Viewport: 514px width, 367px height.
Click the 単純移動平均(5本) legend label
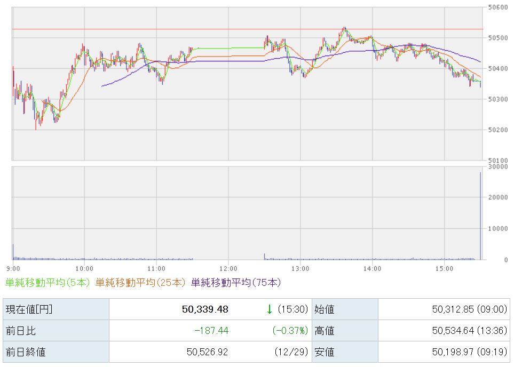click(48, 283)
